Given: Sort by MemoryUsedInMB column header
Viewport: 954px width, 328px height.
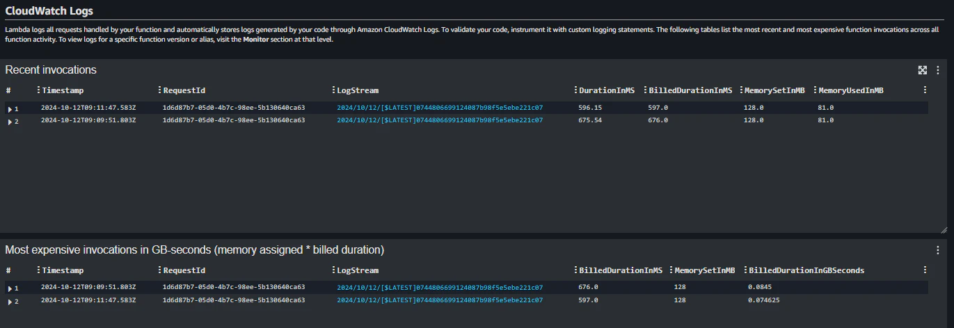Looking at the screenshot, I should 852,90.
